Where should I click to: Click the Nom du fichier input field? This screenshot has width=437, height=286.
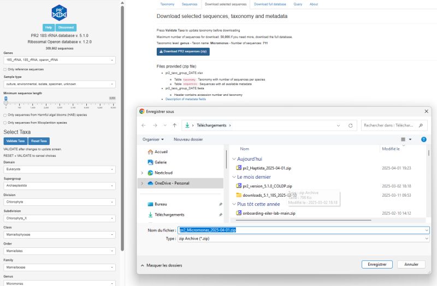pos(304,230)
